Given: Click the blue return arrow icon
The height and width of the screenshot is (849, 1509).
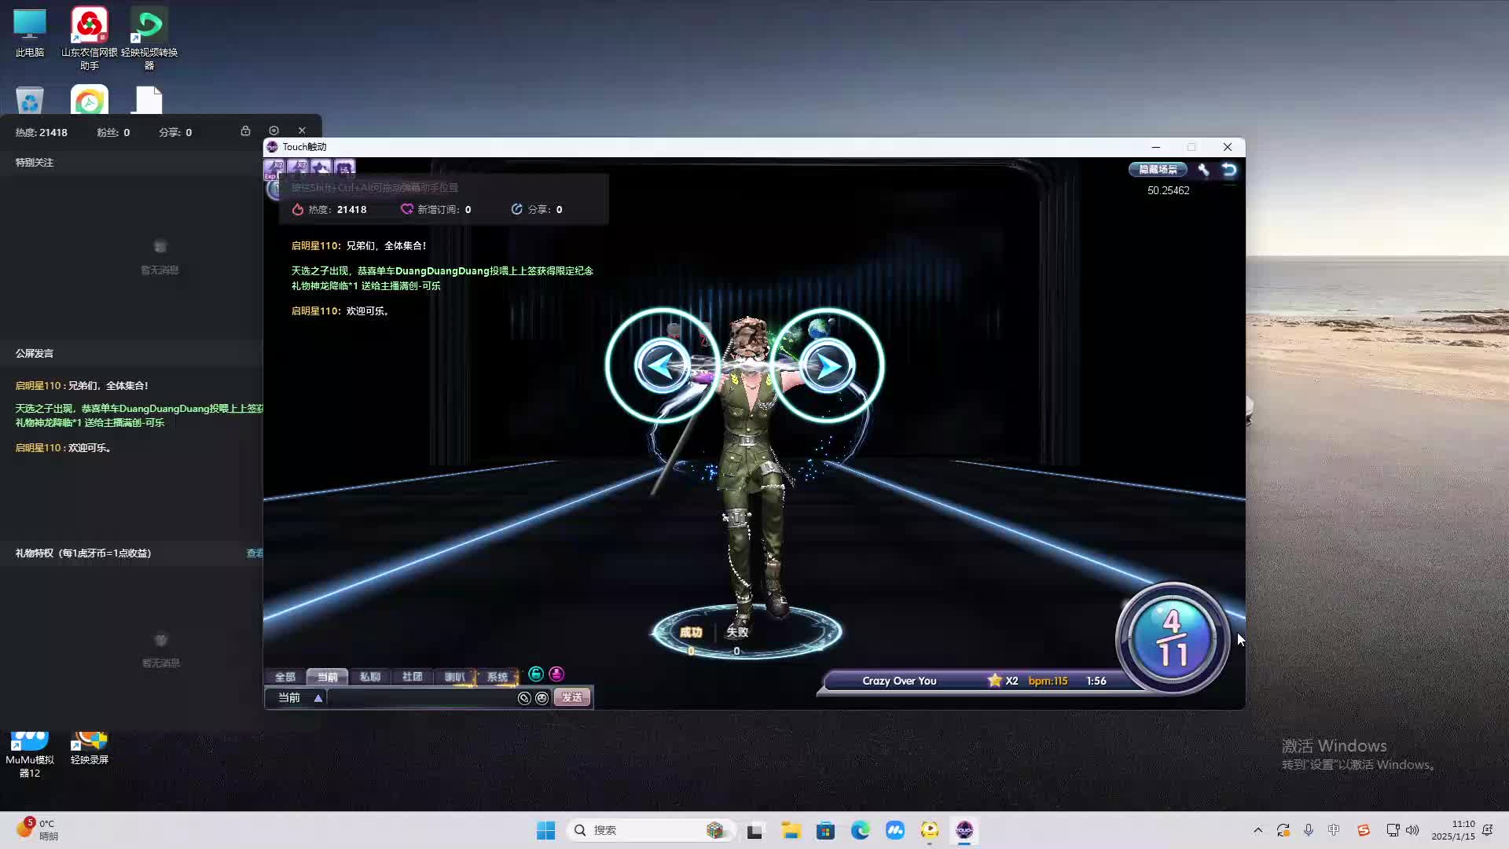Looking at the screenshot, I should tap(1229, 169).
